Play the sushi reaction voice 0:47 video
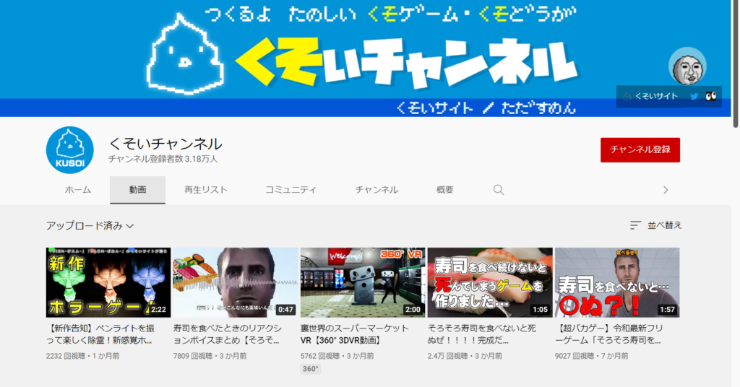Image resolution: width=740 pixels, height=387 pixels. (236, 282)
